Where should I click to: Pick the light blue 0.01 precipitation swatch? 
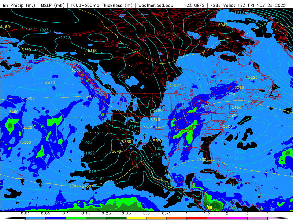click(x=36, y=218)
